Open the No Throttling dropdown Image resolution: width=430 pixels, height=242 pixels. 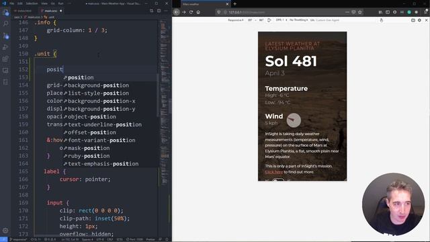pos(298,20)
